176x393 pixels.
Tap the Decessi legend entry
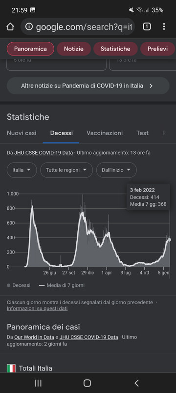(19, 285)
